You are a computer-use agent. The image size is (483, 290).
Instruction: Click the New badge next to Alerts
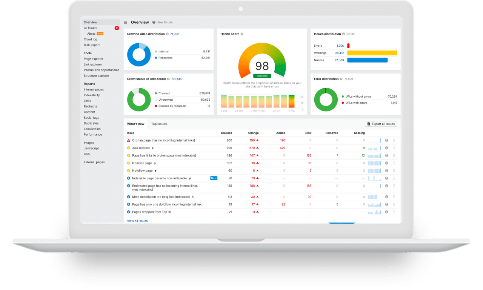click(x=100, y=34)
